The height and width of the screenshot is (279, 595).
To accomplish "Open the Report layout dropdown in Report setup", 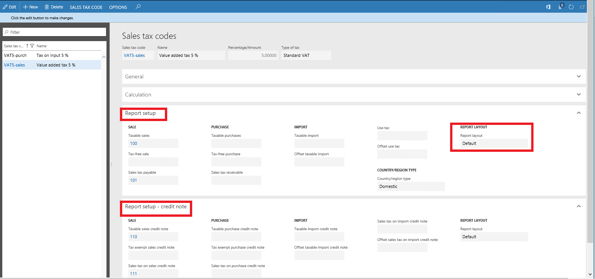I will click(x=494, y=143).
